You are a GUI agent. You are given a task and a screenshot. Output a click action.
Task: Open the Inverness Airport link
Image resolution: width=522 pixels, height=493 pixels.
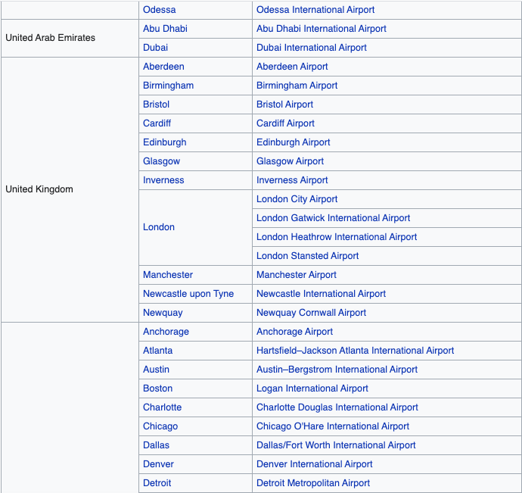(292, 180)
